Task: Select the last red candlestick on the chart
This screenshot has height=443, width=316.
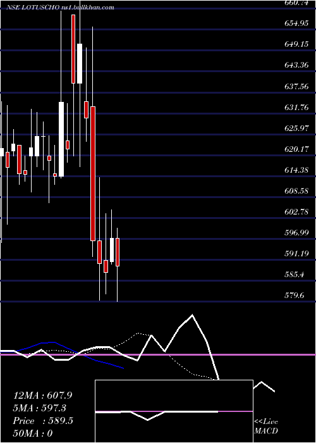Action: (118, 252)
